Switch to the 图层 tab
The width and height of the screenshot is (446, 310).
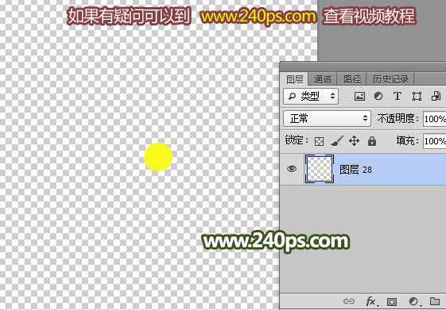(x=295, y=79)
